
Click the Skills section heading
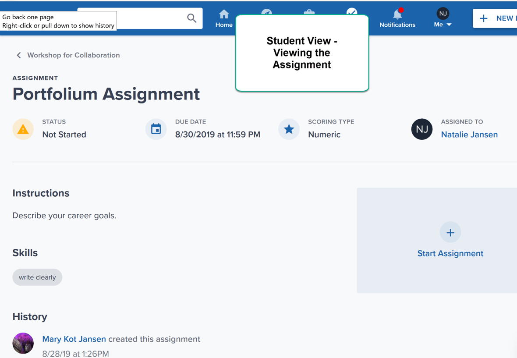click(25, 253)
